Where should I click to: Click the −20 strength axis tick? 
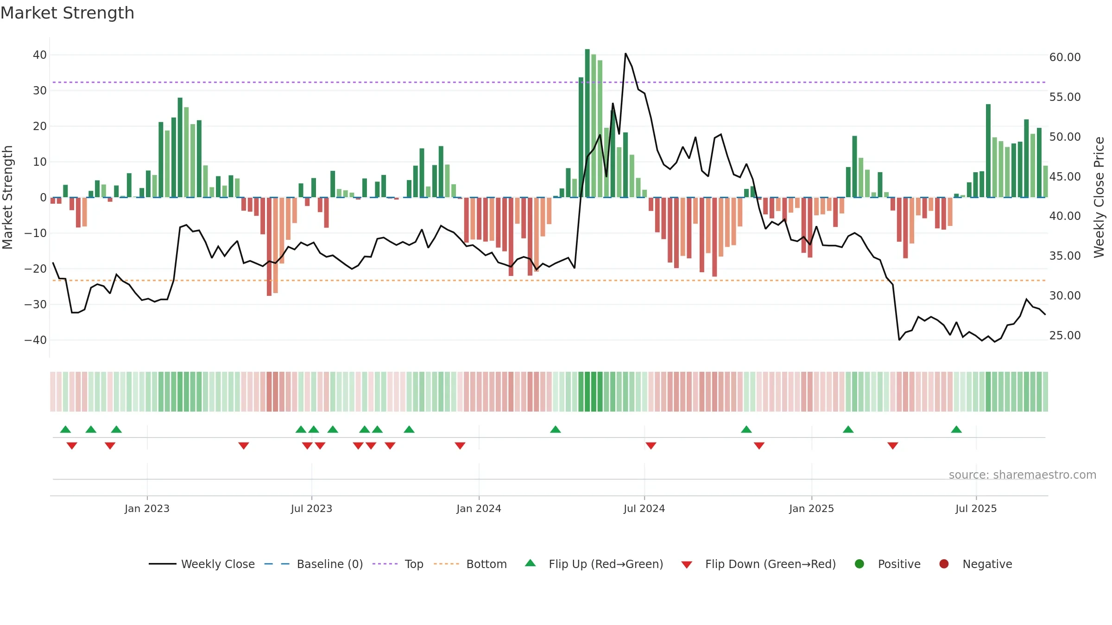pos(36,269)
